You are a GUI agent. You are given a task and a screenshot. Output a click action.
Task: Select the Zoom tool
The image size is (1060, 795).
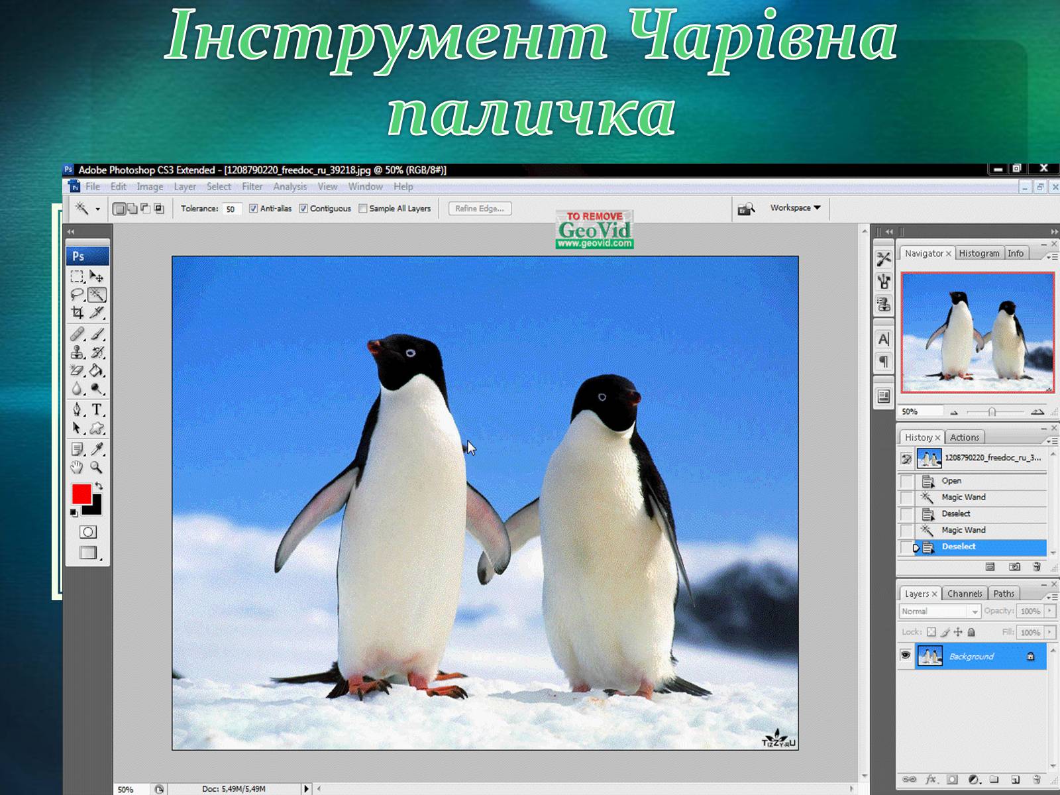97,467
